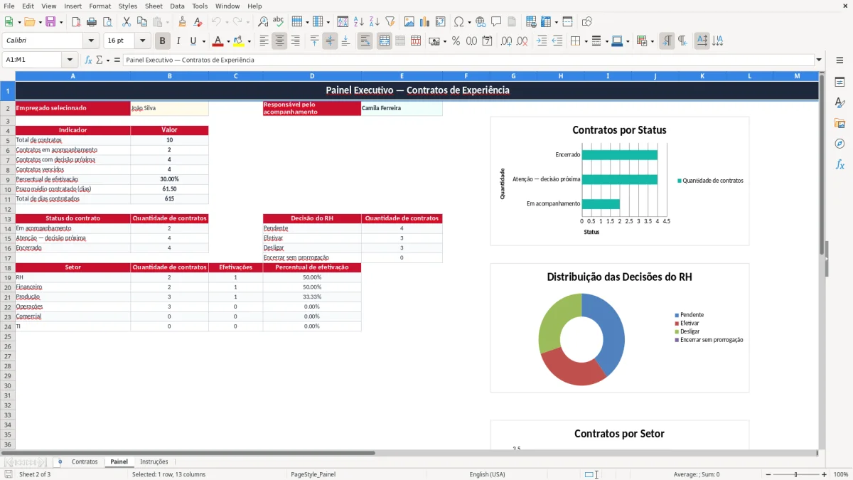Open the Format menu
The width and height of the screenshot is (853, 480).
pyautogui.click(x=100, y=6)
